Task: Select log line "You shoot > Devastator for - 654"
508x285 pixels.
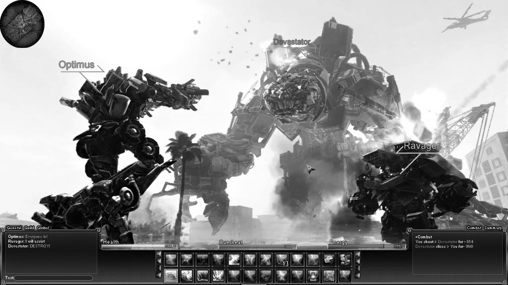Action: coord(444,241)
